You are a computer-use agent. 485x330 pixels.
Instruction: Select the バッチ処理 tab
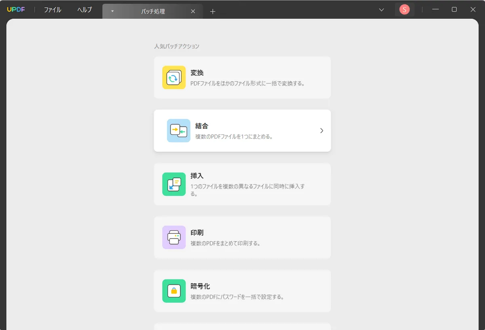153,11
